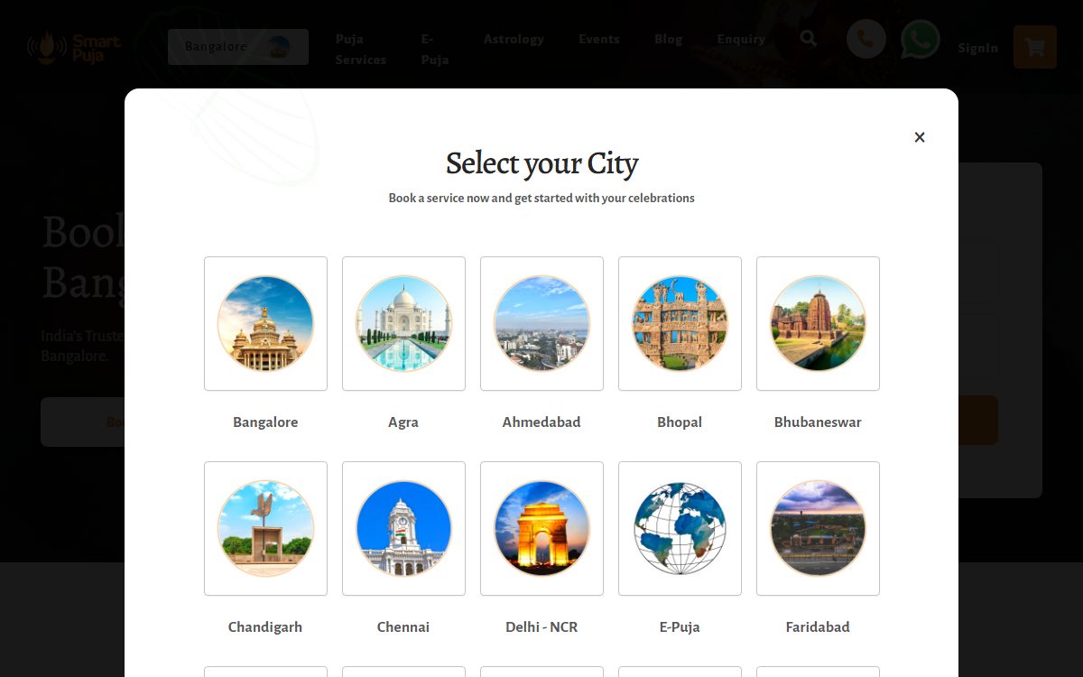Click the phone call icon
The width and height of the screenshot is (1083, 677).
866,40
